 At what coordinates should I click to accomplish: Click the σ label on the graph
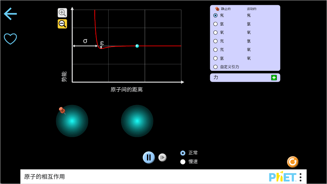coord(85,41)
